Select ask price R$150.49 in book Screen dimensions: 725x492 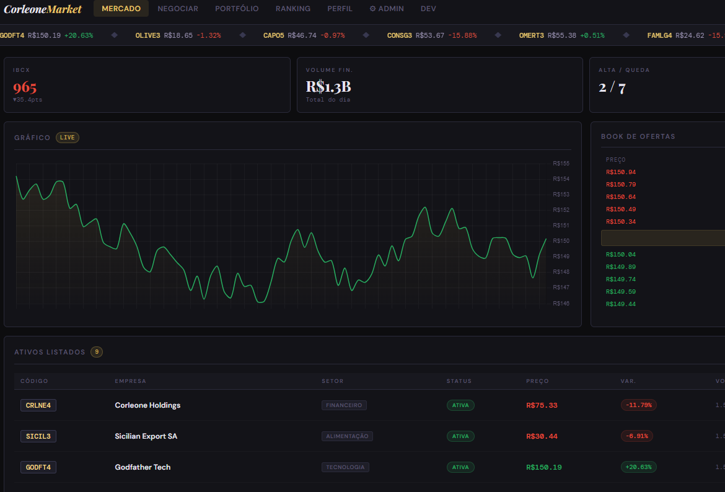pos(620,209)
